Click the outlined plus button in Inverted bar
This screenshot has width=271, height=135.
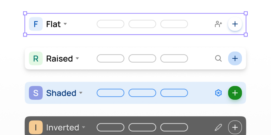pos(235,127)
